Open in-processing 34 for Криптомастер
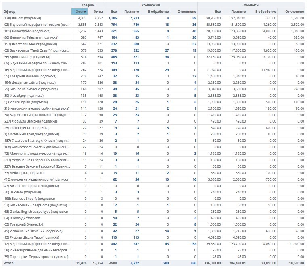 [x=167, y=57]
